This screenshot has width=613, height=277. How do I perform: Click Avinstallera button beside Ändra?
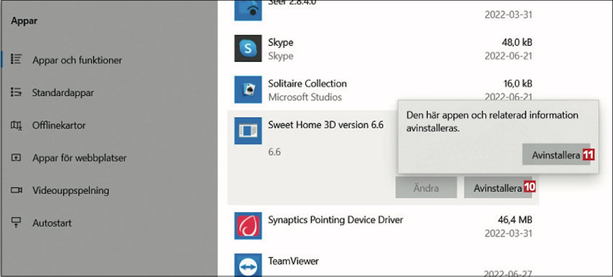(498, 188)
